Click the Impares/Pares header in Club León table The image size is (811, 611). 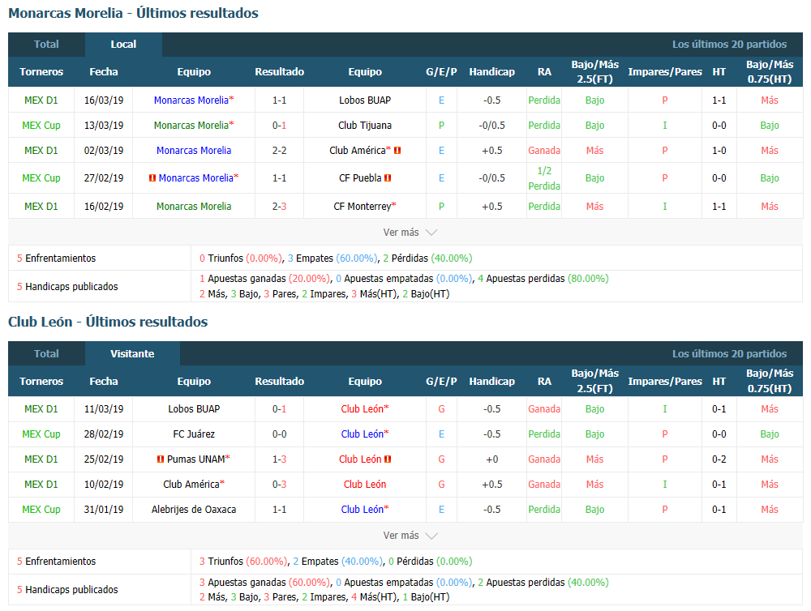(x=665, y=382)
